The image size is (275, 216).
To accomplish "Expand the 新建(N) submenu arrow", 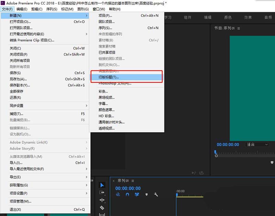I will coord(87,15).
